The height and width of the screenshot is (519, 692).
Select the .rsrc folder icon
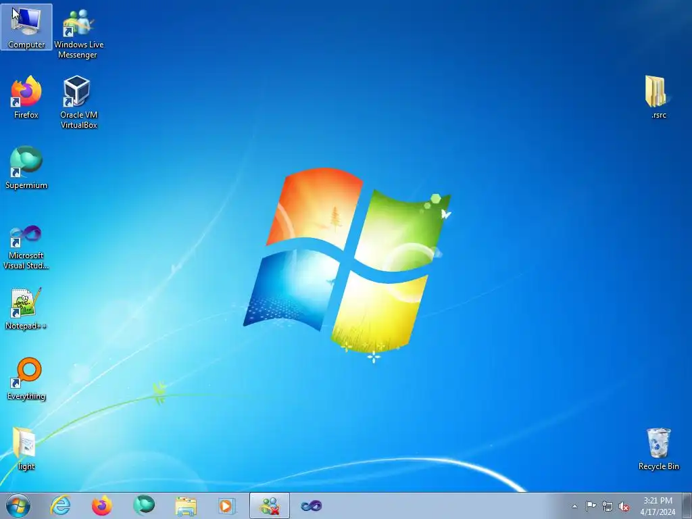pos(658,97)
